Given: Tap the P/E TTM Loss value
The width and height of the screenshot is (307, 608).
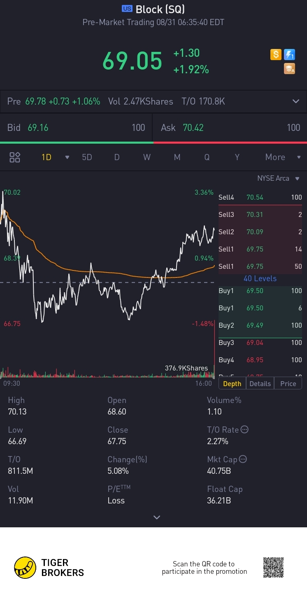Looking at the screenshot, I should point(116,501).
